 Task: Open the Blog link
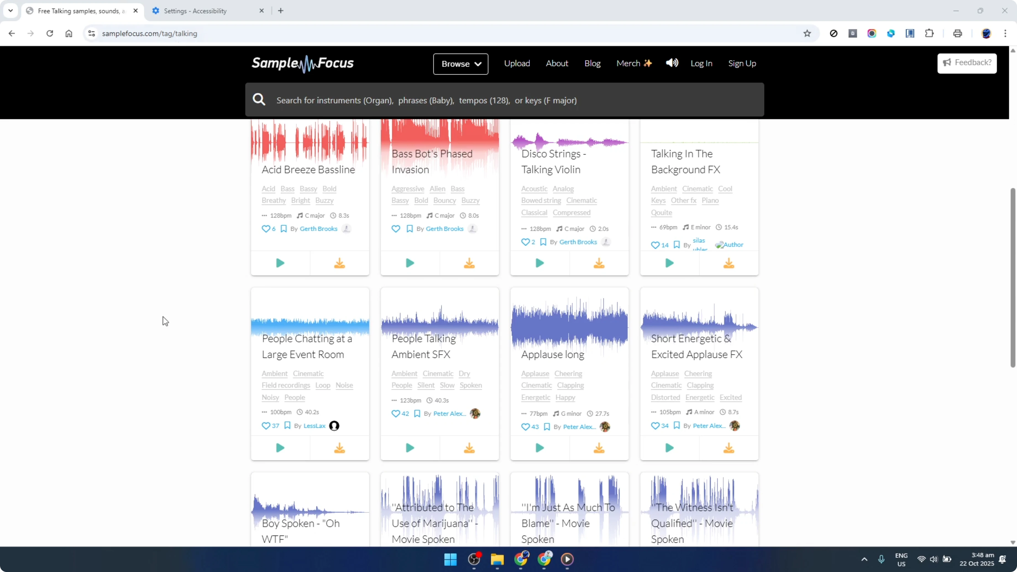(592, 63)
